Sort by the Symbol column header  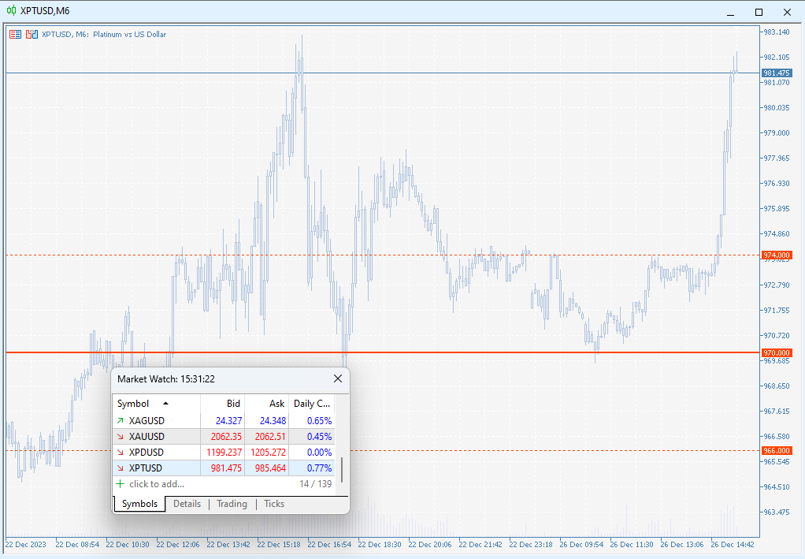pos(156,404)
